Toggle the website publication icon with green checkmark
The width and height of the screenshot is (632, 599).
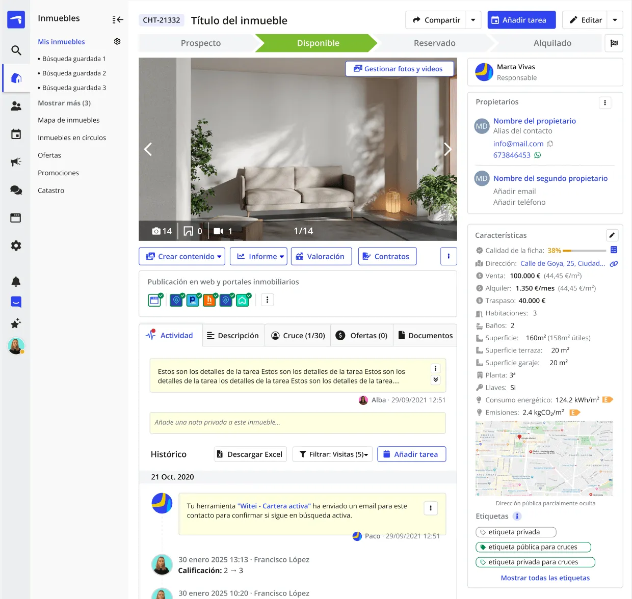[155, 300]
